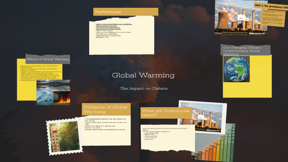Select 'Carbon dioxide (CO2)' in greenhouse gases list

coord(151,133)
